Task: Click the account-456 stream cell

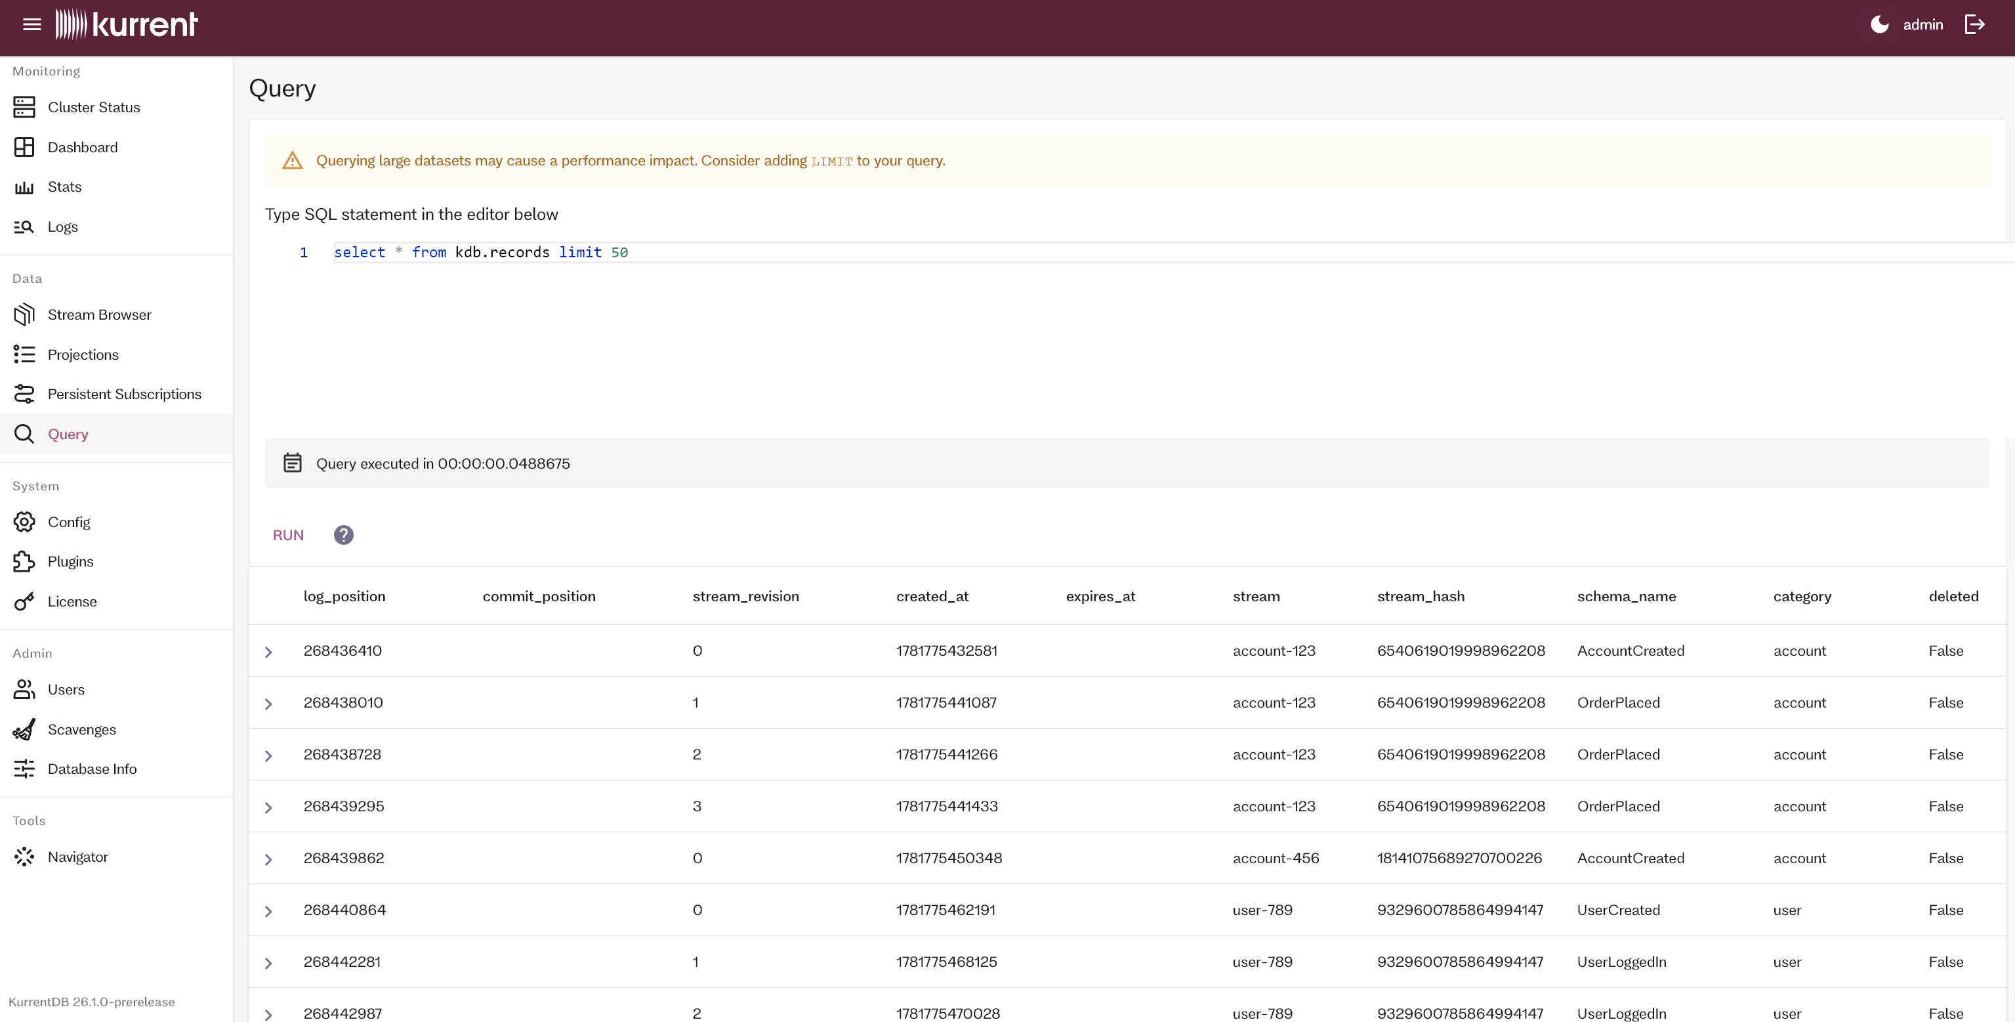Action: click(x=1276, y=858)
